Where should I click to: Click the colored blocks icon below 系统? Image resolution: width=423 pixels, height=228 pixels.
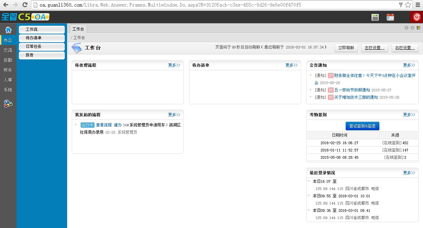coord(8,104)
